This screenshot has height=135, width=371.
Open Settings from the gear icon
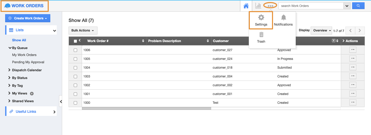coord(261,20)
